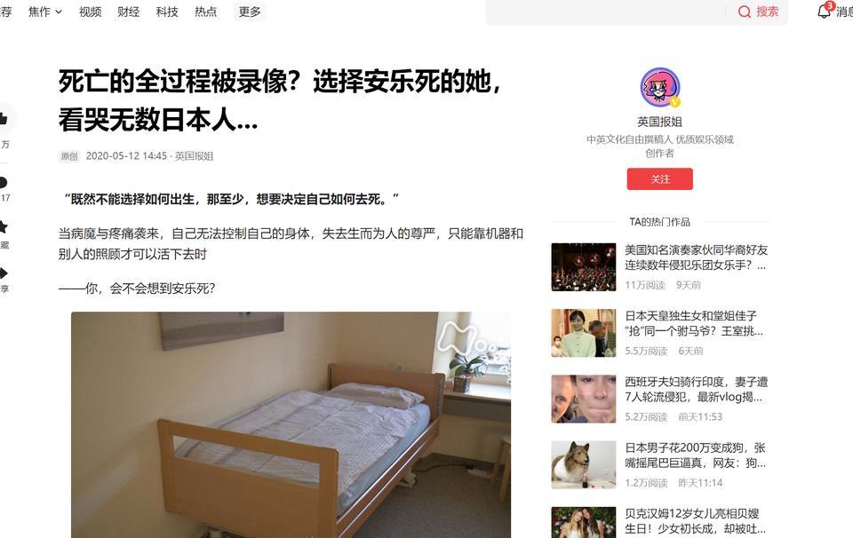Open article about 日本天皇独生女

click(x=694, y=323)
